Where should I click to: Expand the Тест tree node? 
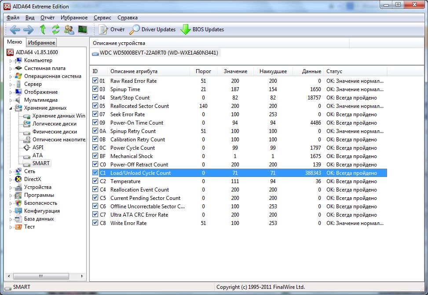pyautogui.click(x=11, y=227)
